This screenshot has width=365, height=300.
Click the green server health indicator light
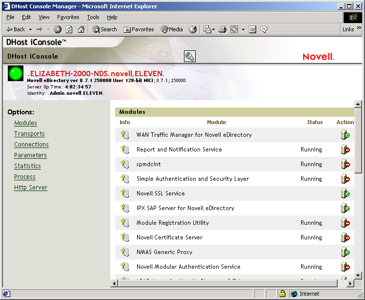pos(16,74)
